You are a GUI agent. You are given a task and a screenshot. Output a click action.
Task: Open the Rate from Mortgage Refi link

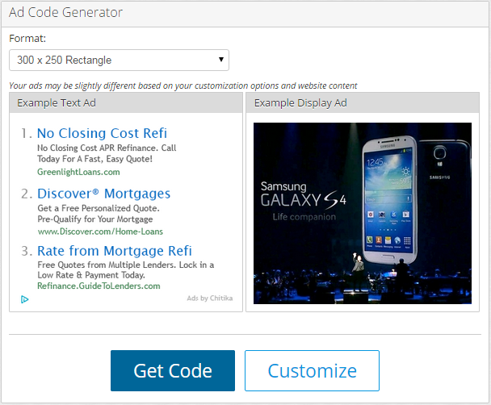(115, 251)
